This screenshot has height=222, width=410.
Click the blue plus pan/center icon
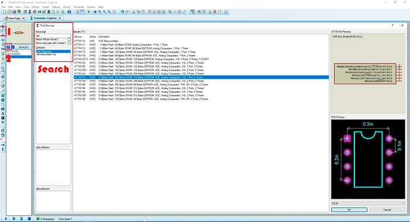(95, 12)
